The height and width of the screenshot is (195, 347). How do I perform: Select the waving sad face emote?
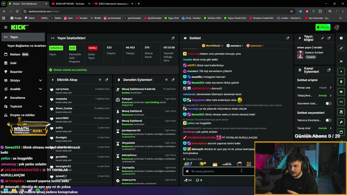[203, 164]
